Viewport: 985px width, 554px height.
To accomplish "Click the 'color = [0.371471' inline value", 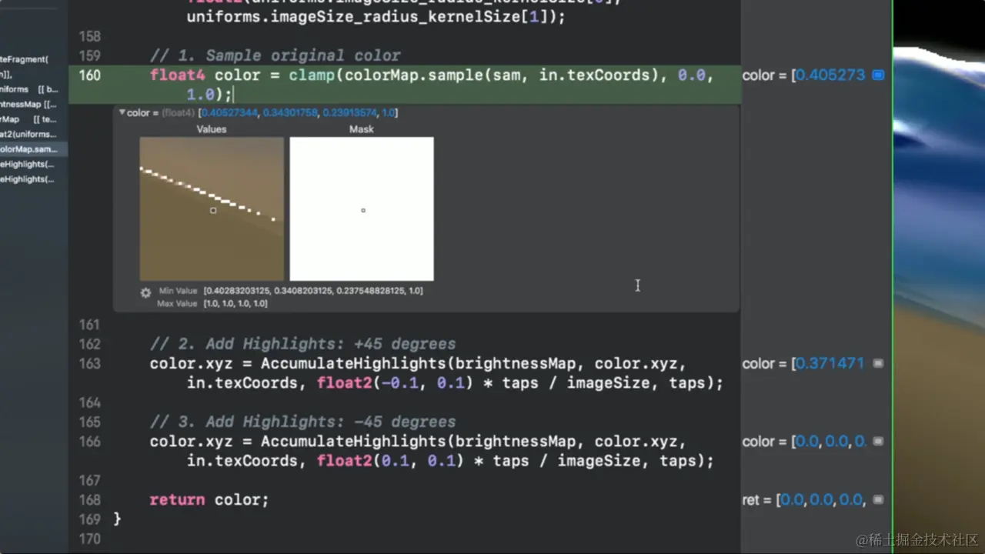I will 803,363.
